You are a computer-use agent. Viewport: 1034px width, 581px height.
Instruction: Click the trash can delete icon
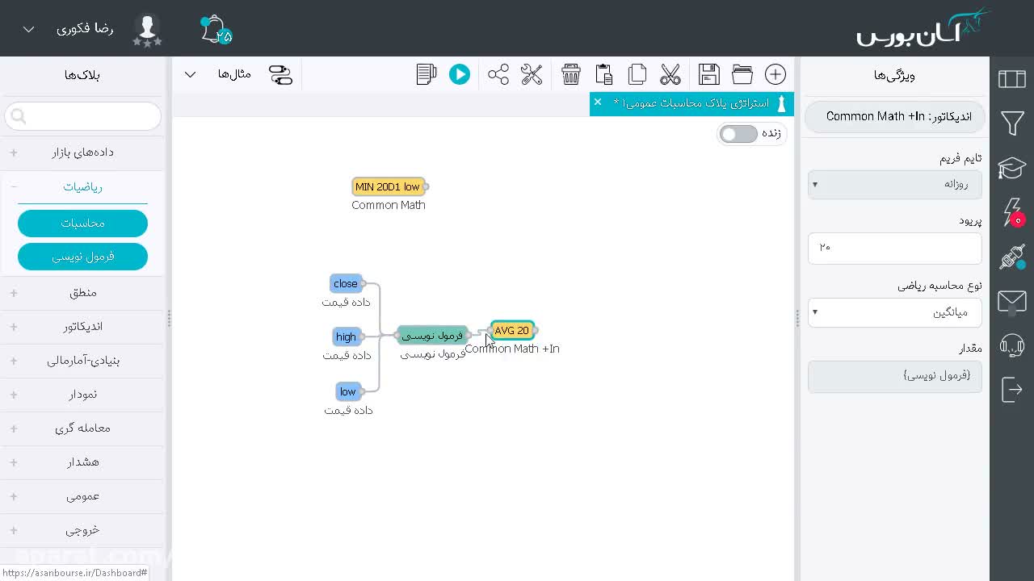point(571,74)
